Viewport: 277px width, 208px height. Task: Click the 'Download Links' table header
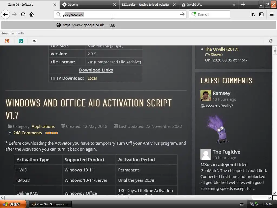pos(96,70)
